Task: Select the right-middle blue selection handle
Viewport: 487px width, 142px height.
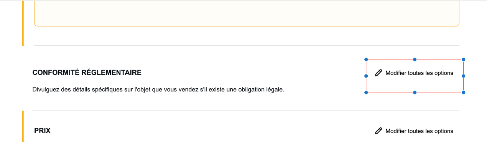Action: (x=463, y=76)
